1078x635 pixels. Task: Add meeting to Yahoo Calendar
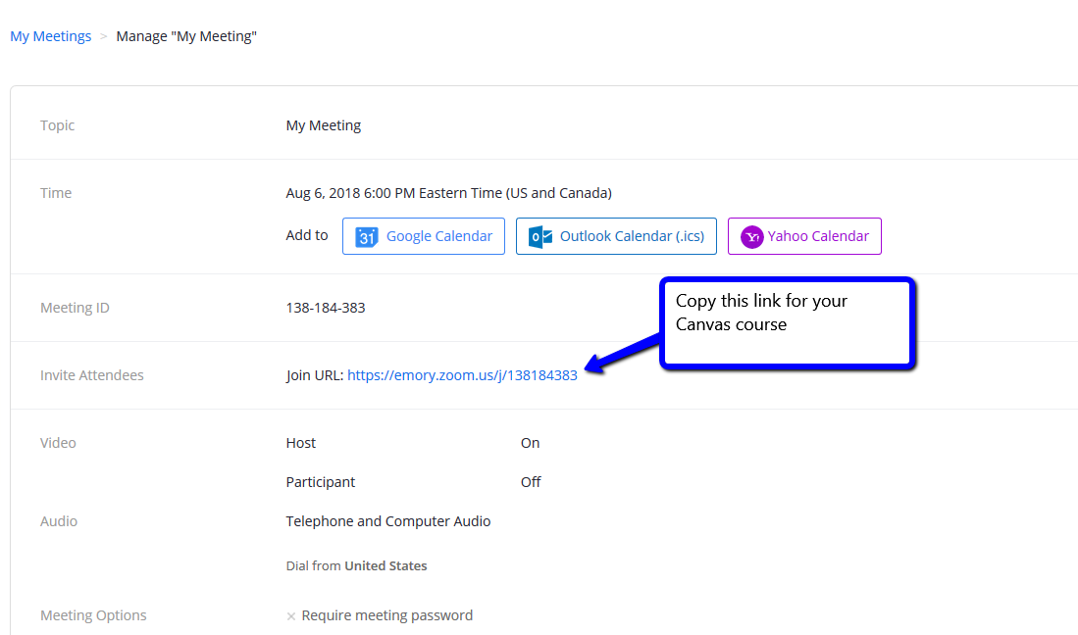tap(804, 235)
